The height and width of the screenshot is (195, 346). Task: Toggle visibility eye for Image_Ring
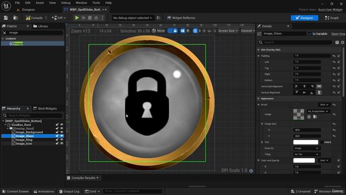coord(62,140)
